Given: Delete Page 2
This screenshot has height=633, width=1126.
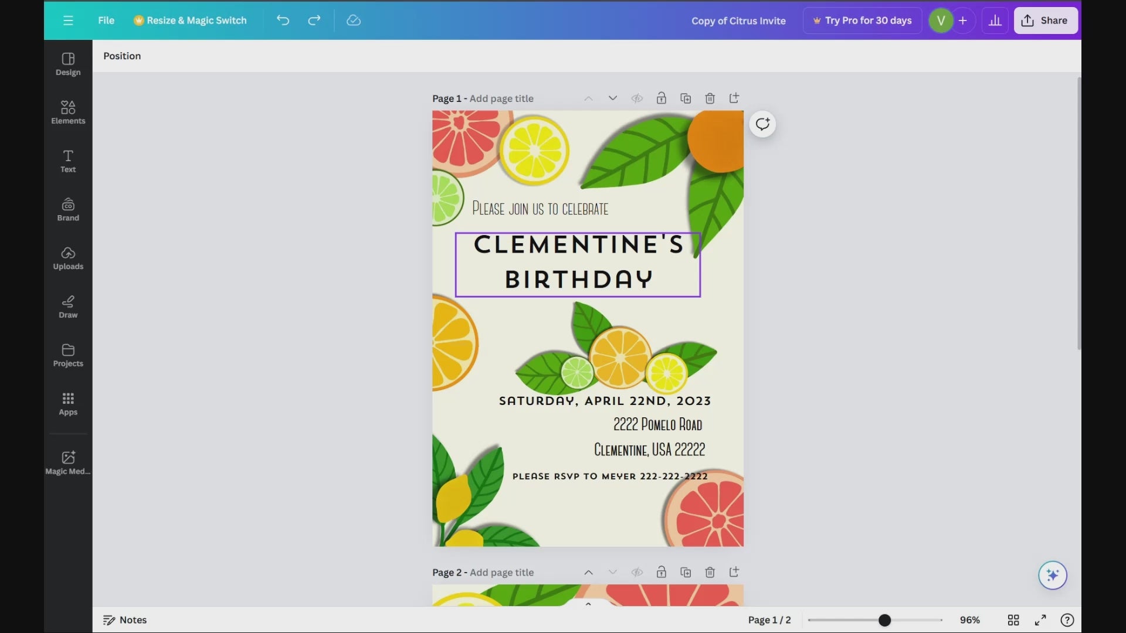Looking at the screenshot, I should click(710, 573).
